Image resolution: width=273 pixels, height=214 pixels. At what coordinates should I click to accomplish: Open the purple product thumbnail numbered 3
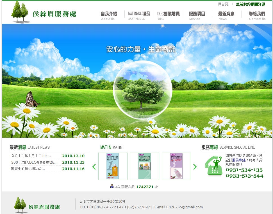[x=176, y=166]
